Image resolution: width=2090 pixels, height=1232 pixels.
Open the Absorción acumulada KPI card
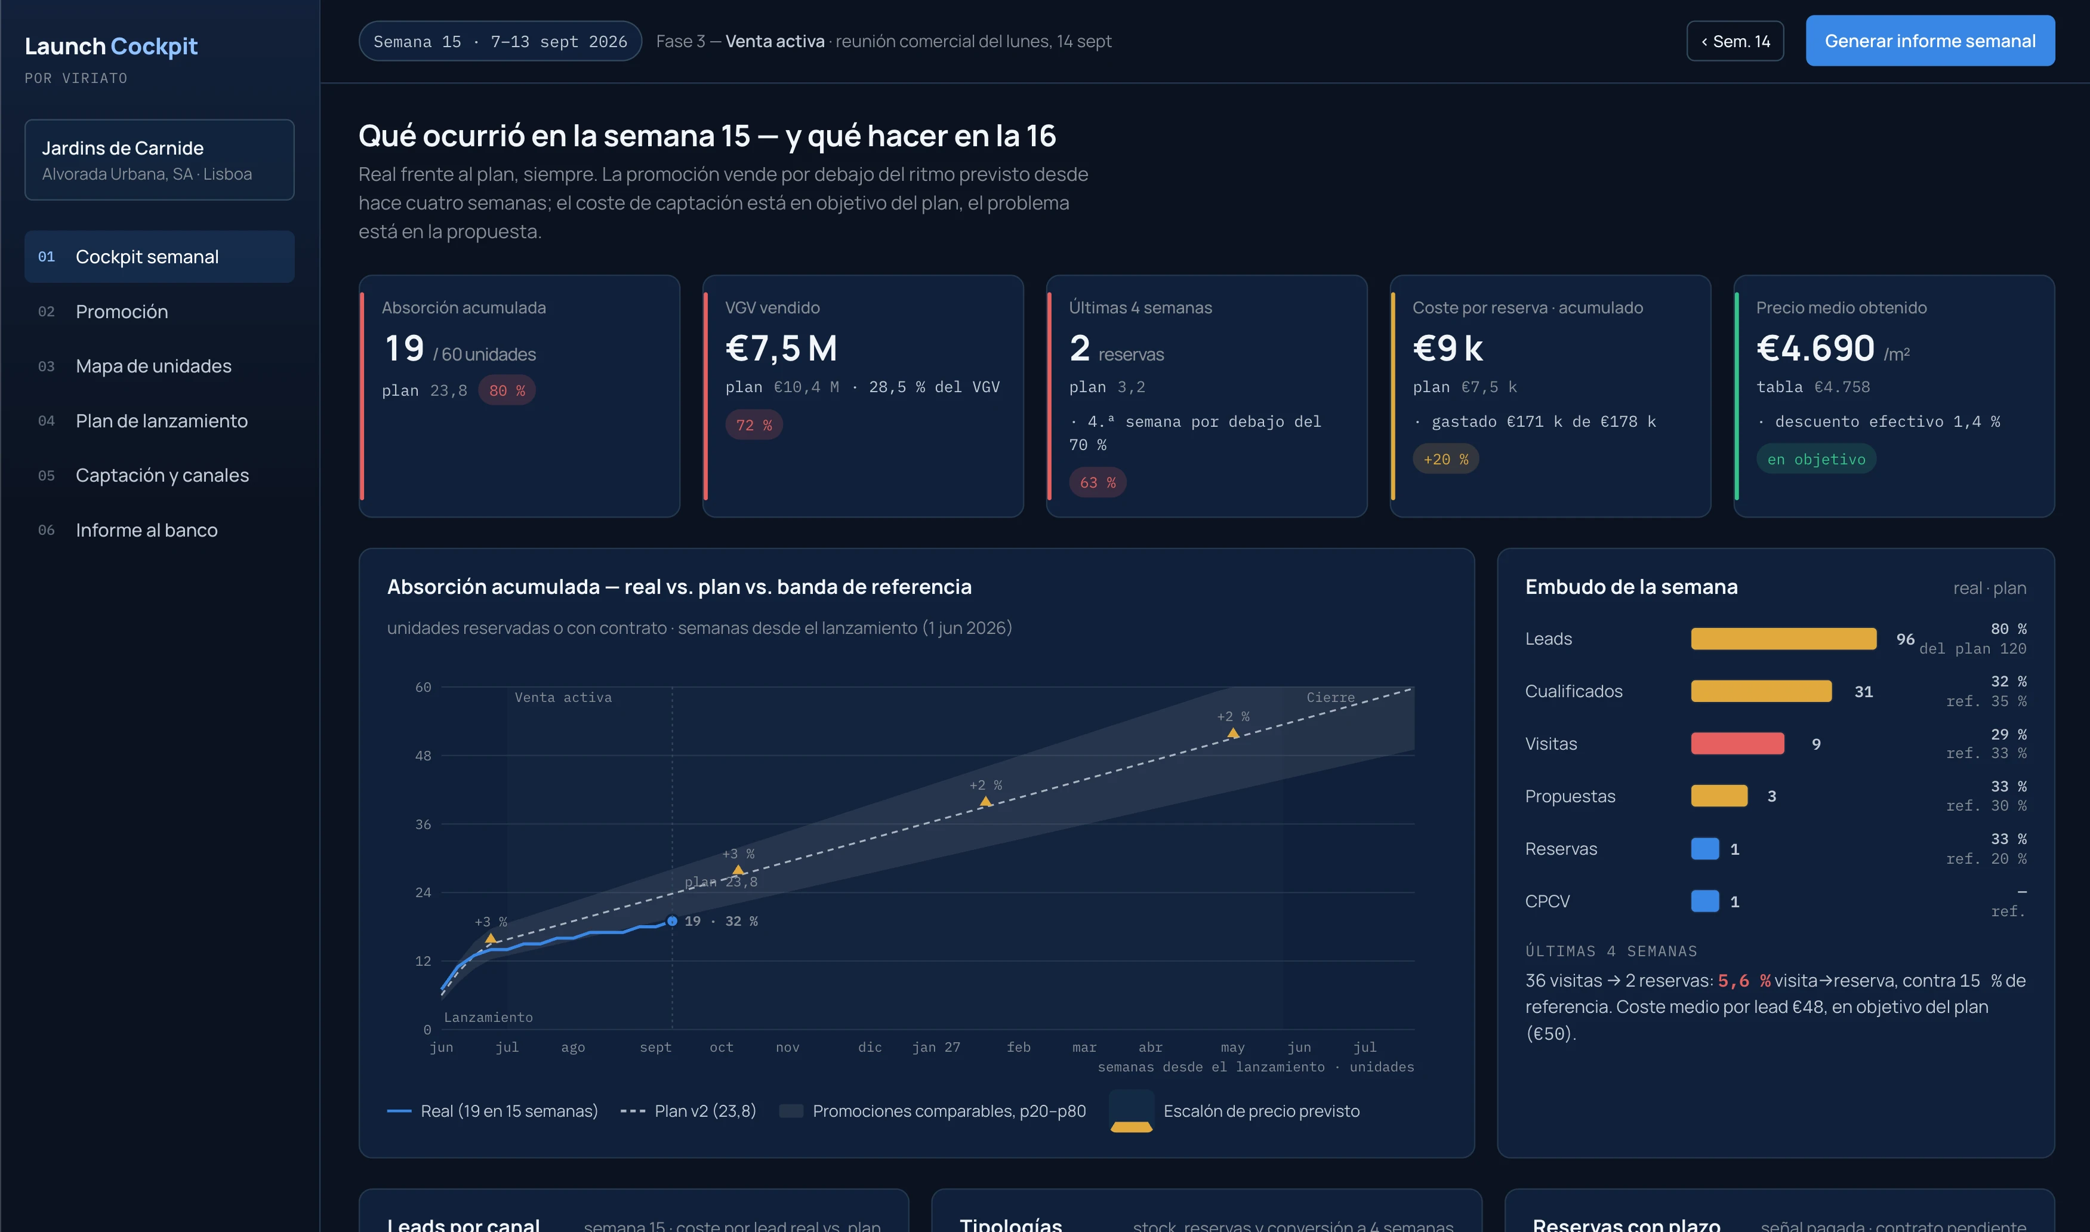tap(520, 396)
